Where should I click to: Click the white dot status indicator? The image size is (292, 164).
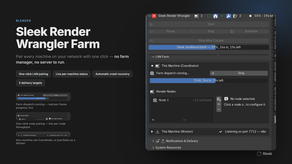point(250,16)
